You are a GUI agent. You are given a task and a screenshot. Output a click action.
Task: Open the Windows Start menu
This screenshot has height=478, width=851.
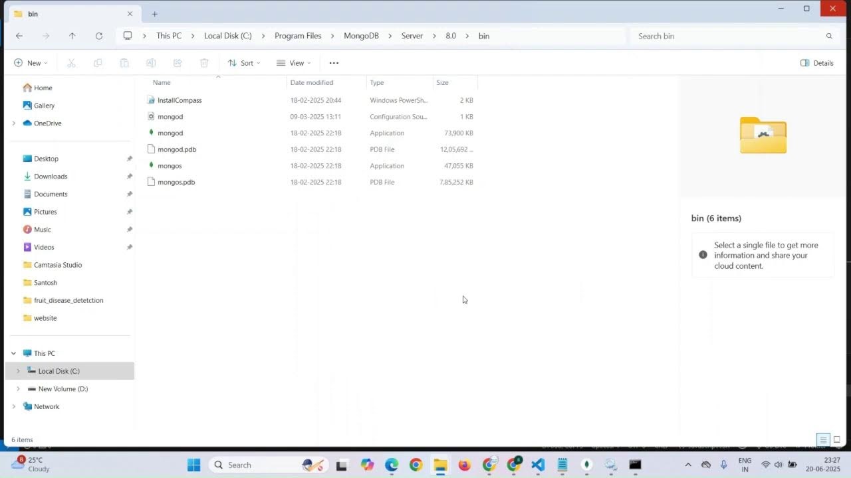pos(193,465)
